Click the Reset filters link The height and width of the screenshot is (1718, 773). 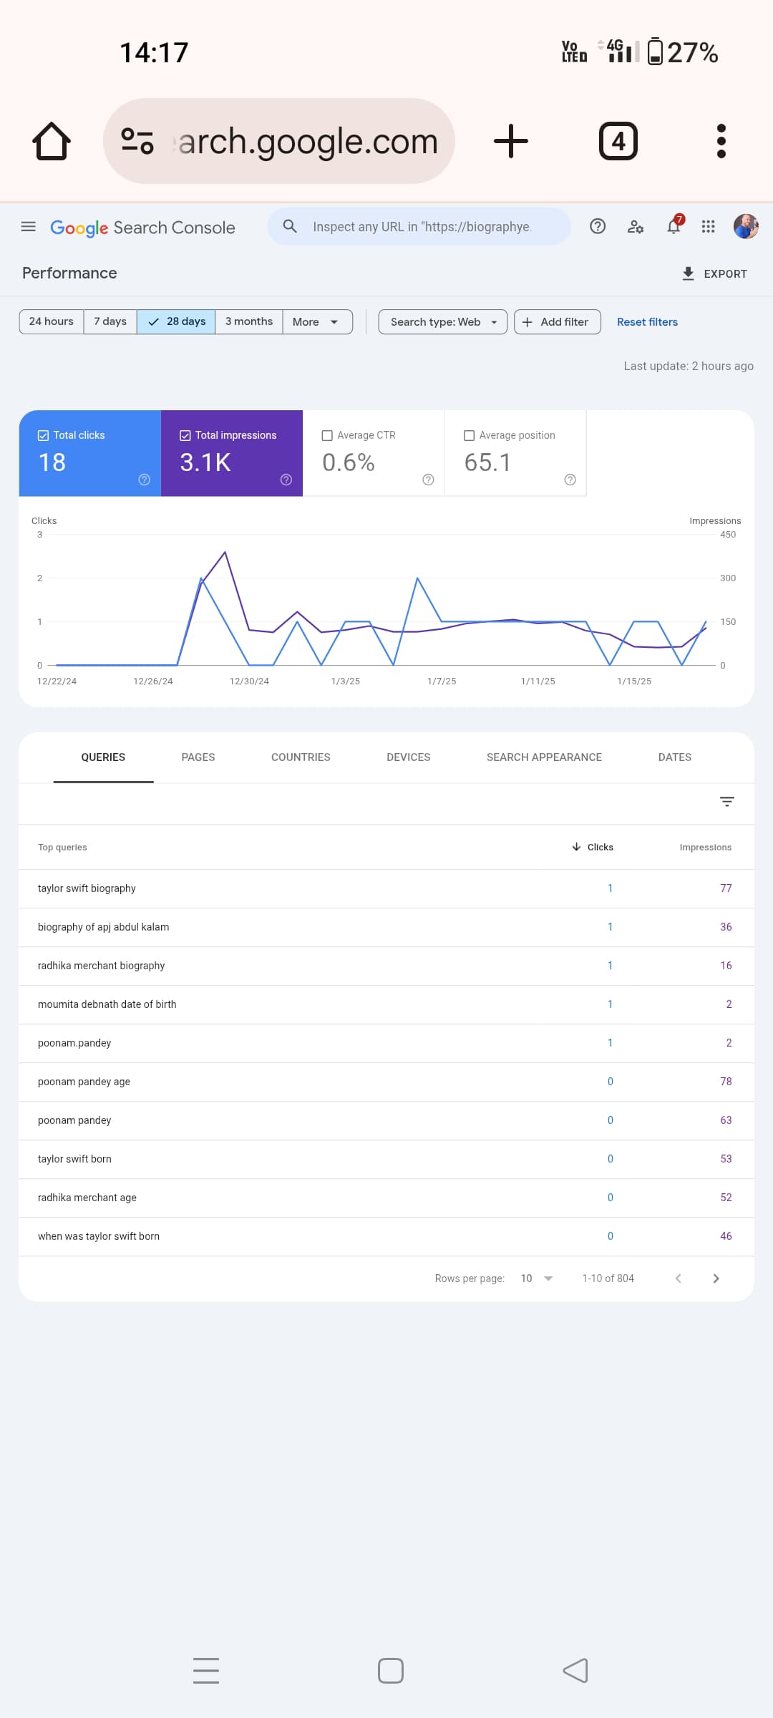(648, 322)
